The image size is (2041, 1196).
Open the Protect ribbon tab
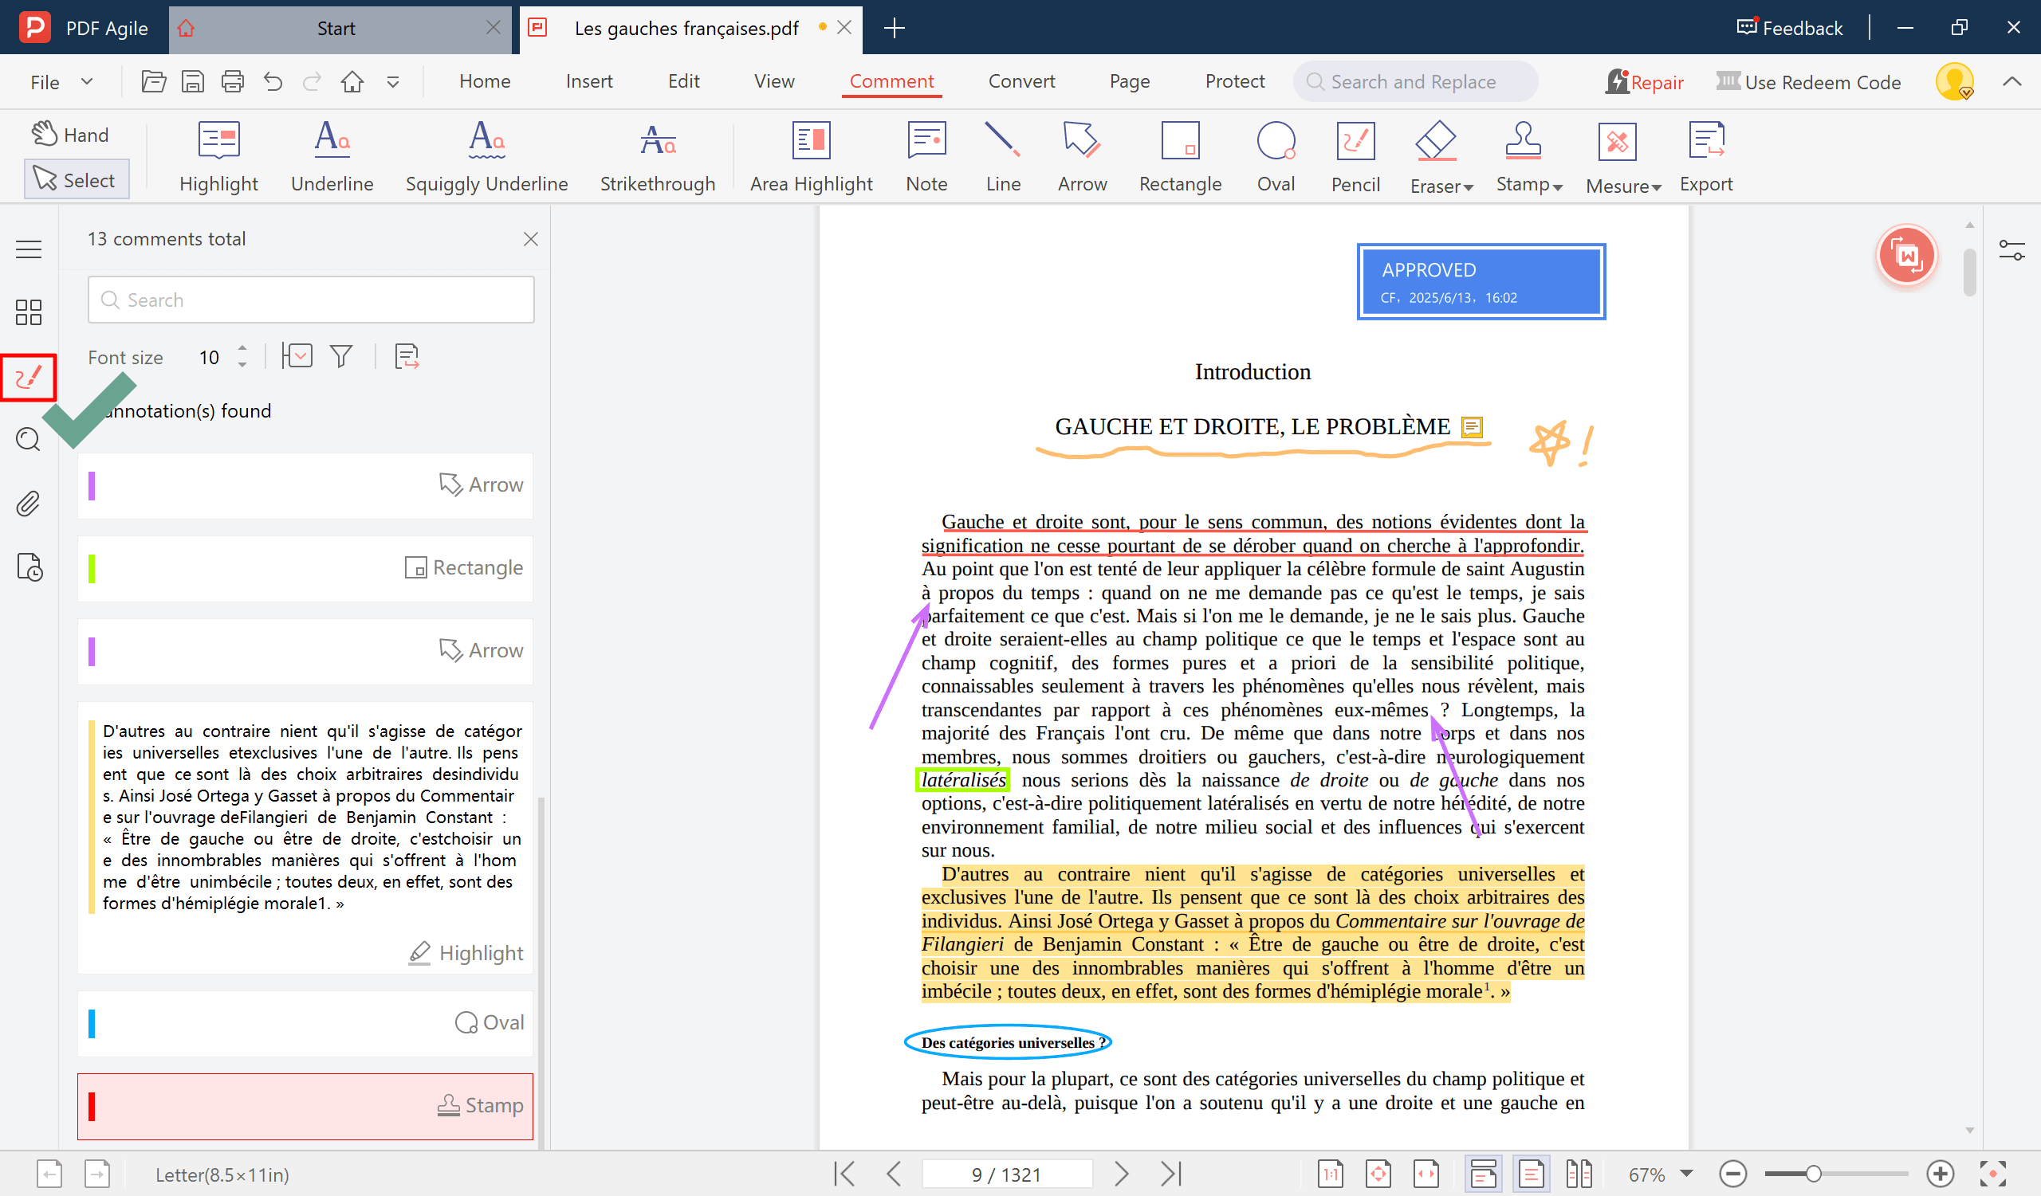(x=1234, y=82)
